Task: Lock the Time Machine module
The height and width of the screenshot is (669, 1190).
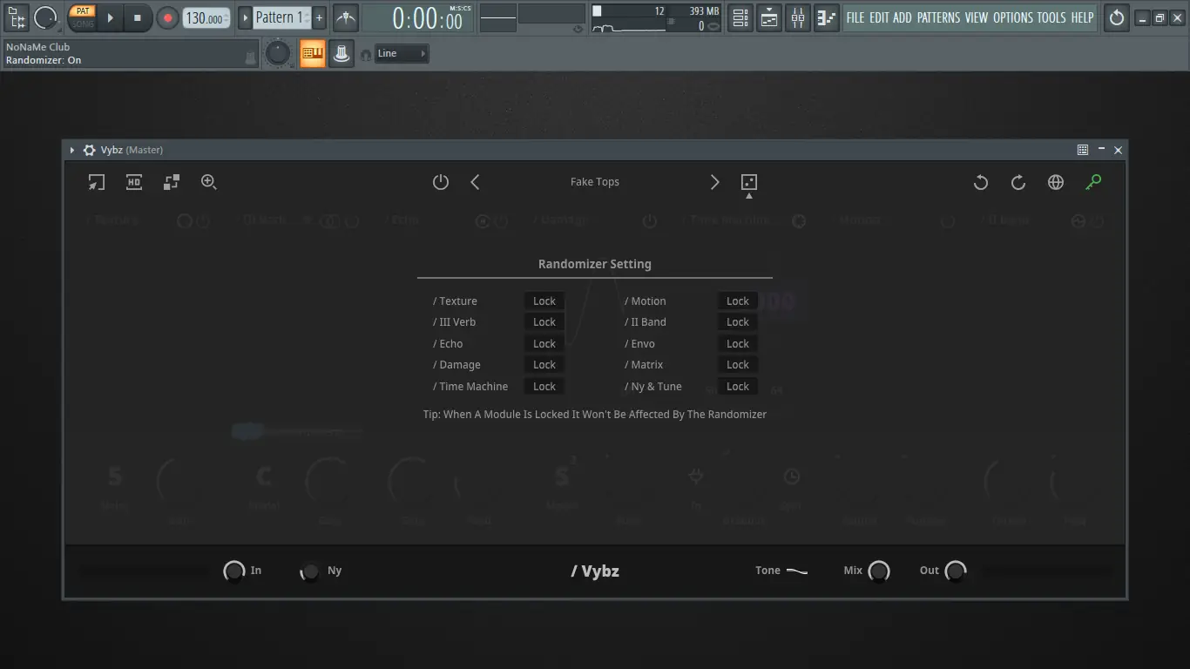Action: point(544,387)
